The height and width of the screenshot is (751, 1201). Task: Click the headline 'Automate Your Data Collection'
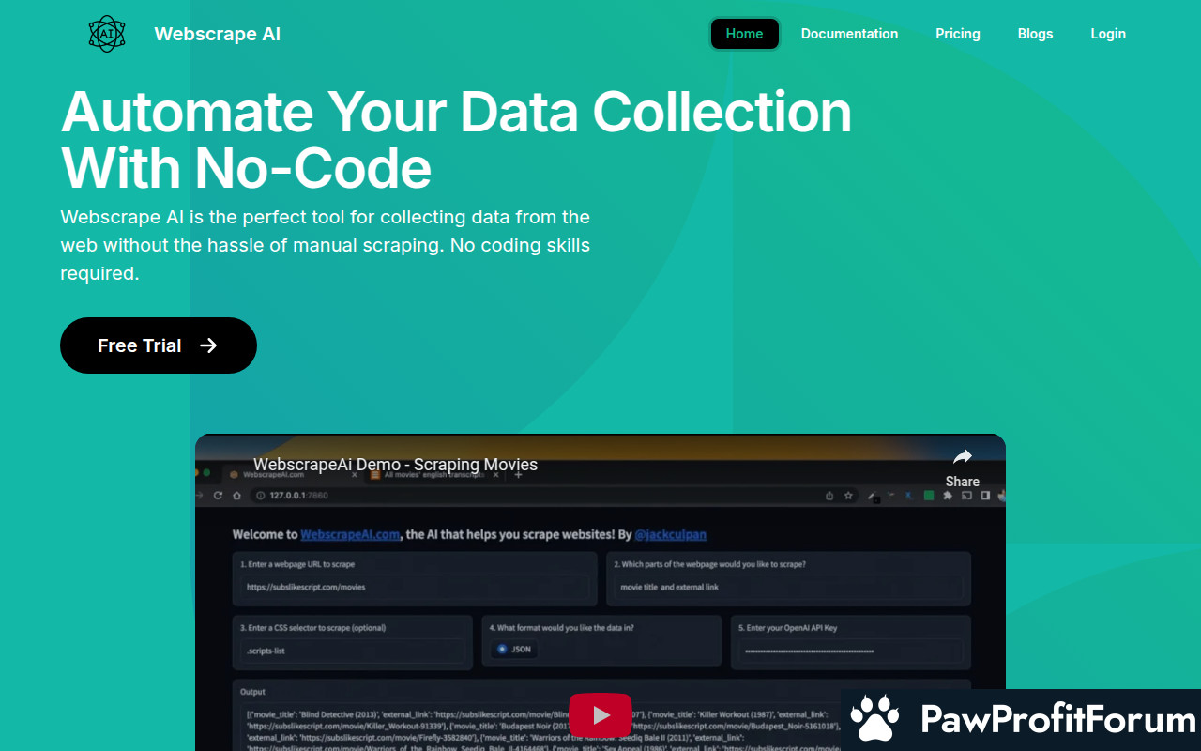tap(457, 111)
